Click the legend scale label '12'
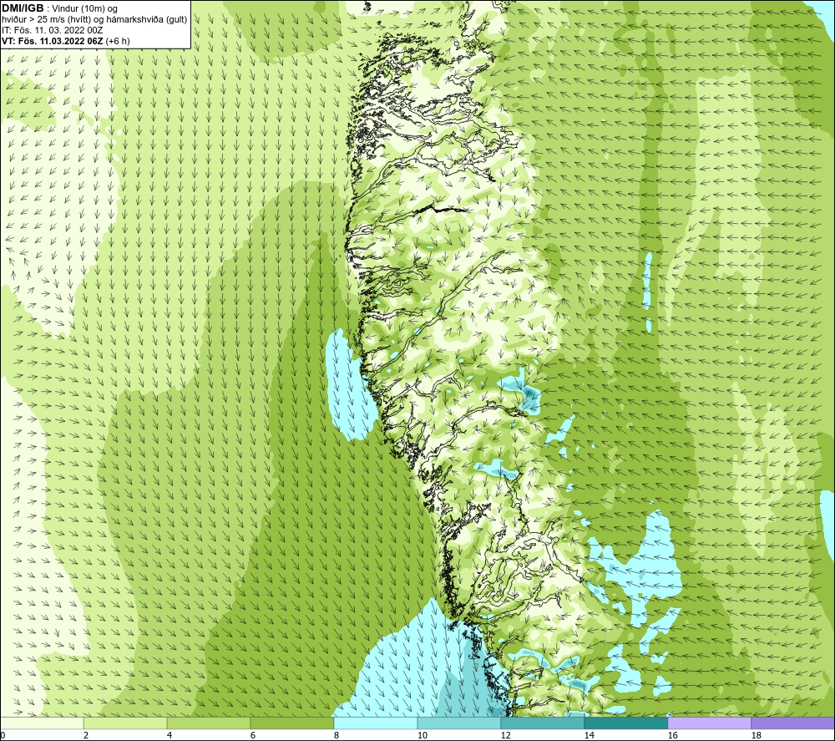The height and width of the screenshot is (741, 835). tap(505, 736)
